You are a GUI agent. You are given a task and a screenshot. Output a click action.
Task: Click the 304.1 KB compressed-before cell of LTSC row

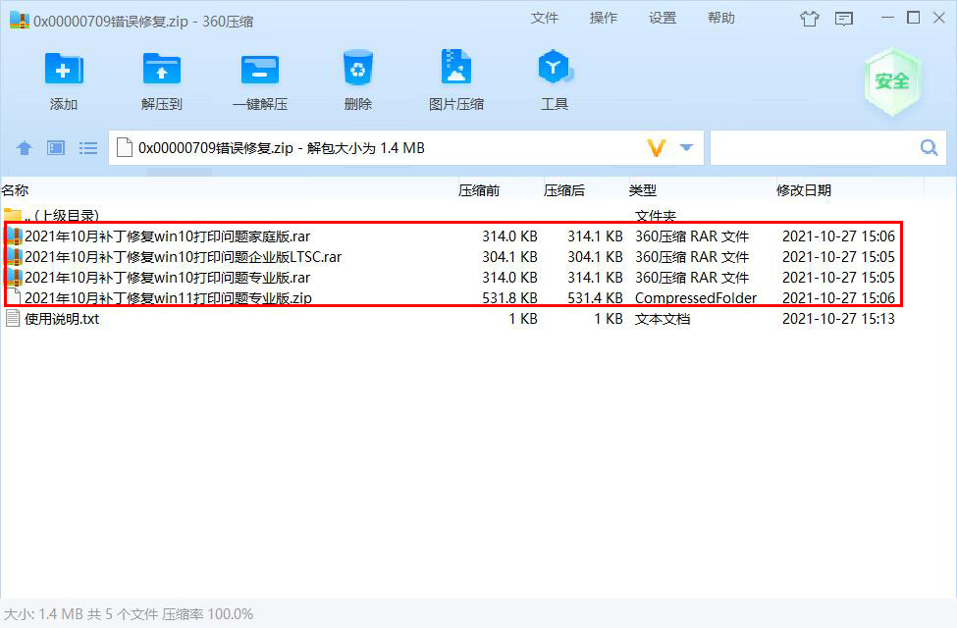point(509,257)
